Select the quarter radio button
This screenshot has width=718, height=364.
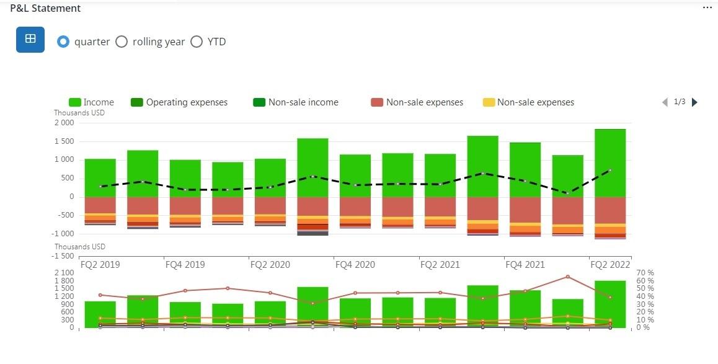click(x=63, y=42)
